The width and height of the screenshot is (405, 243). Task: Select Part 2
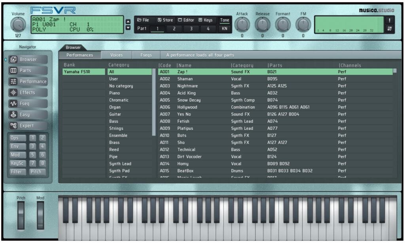coord(174,29)
